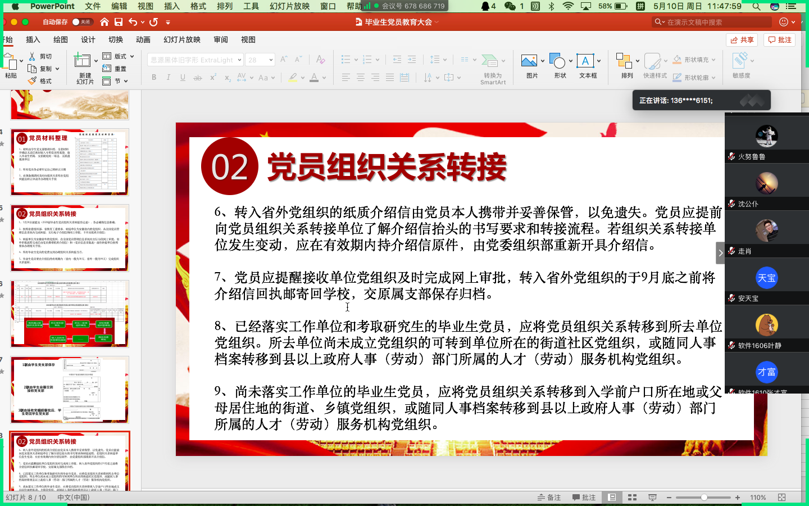The width and height of the screenshot is (809, 506).
Task: Click the 快速样式 quick styles icon
Action: (x=653, y=62)
